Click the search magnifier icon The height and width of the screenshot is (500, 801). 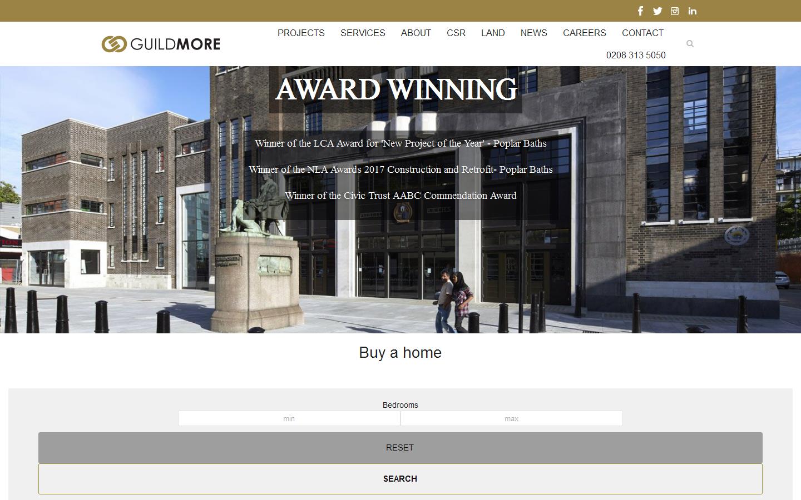690,44
